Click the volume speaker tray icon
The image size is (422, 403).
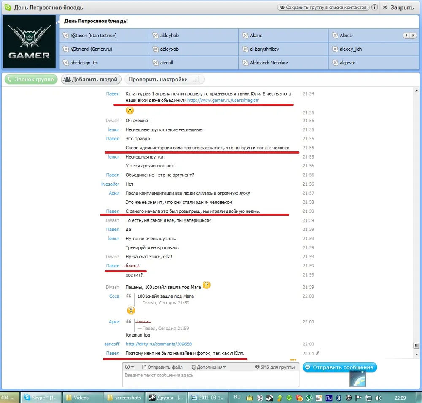[x=379, y=398]
